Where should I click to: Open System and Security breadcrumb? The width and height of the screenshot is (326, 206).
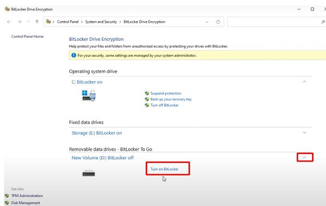point(101,22)
